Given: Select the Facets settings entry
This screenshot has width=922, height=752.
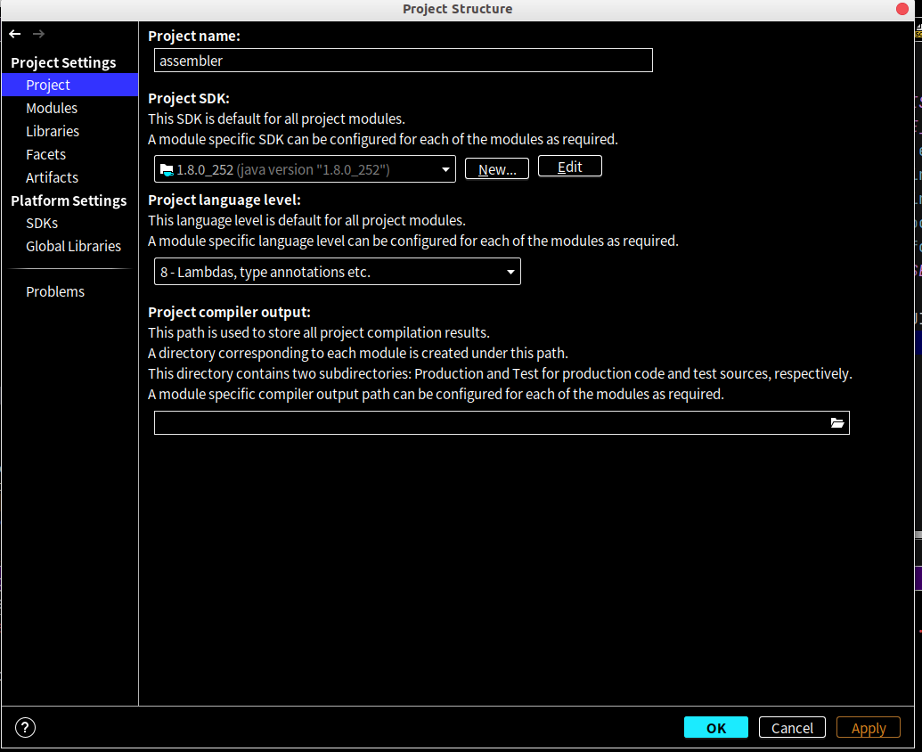Looking at the screenshot, I should point(45,154).
